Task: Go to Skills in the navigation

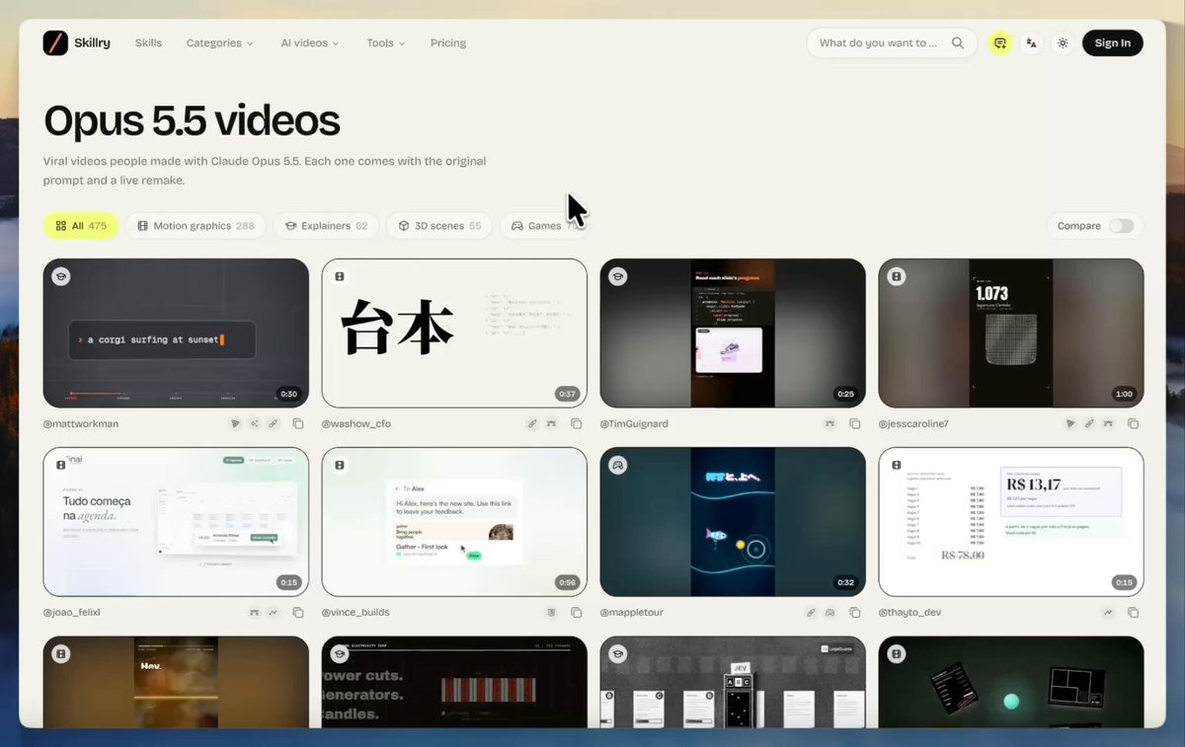Action: pyautogui.click(x=148, y=43)
